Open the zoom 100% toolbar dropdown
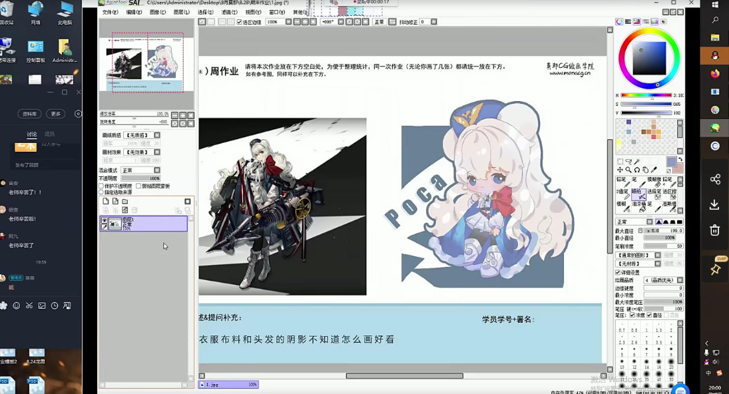 288,22
